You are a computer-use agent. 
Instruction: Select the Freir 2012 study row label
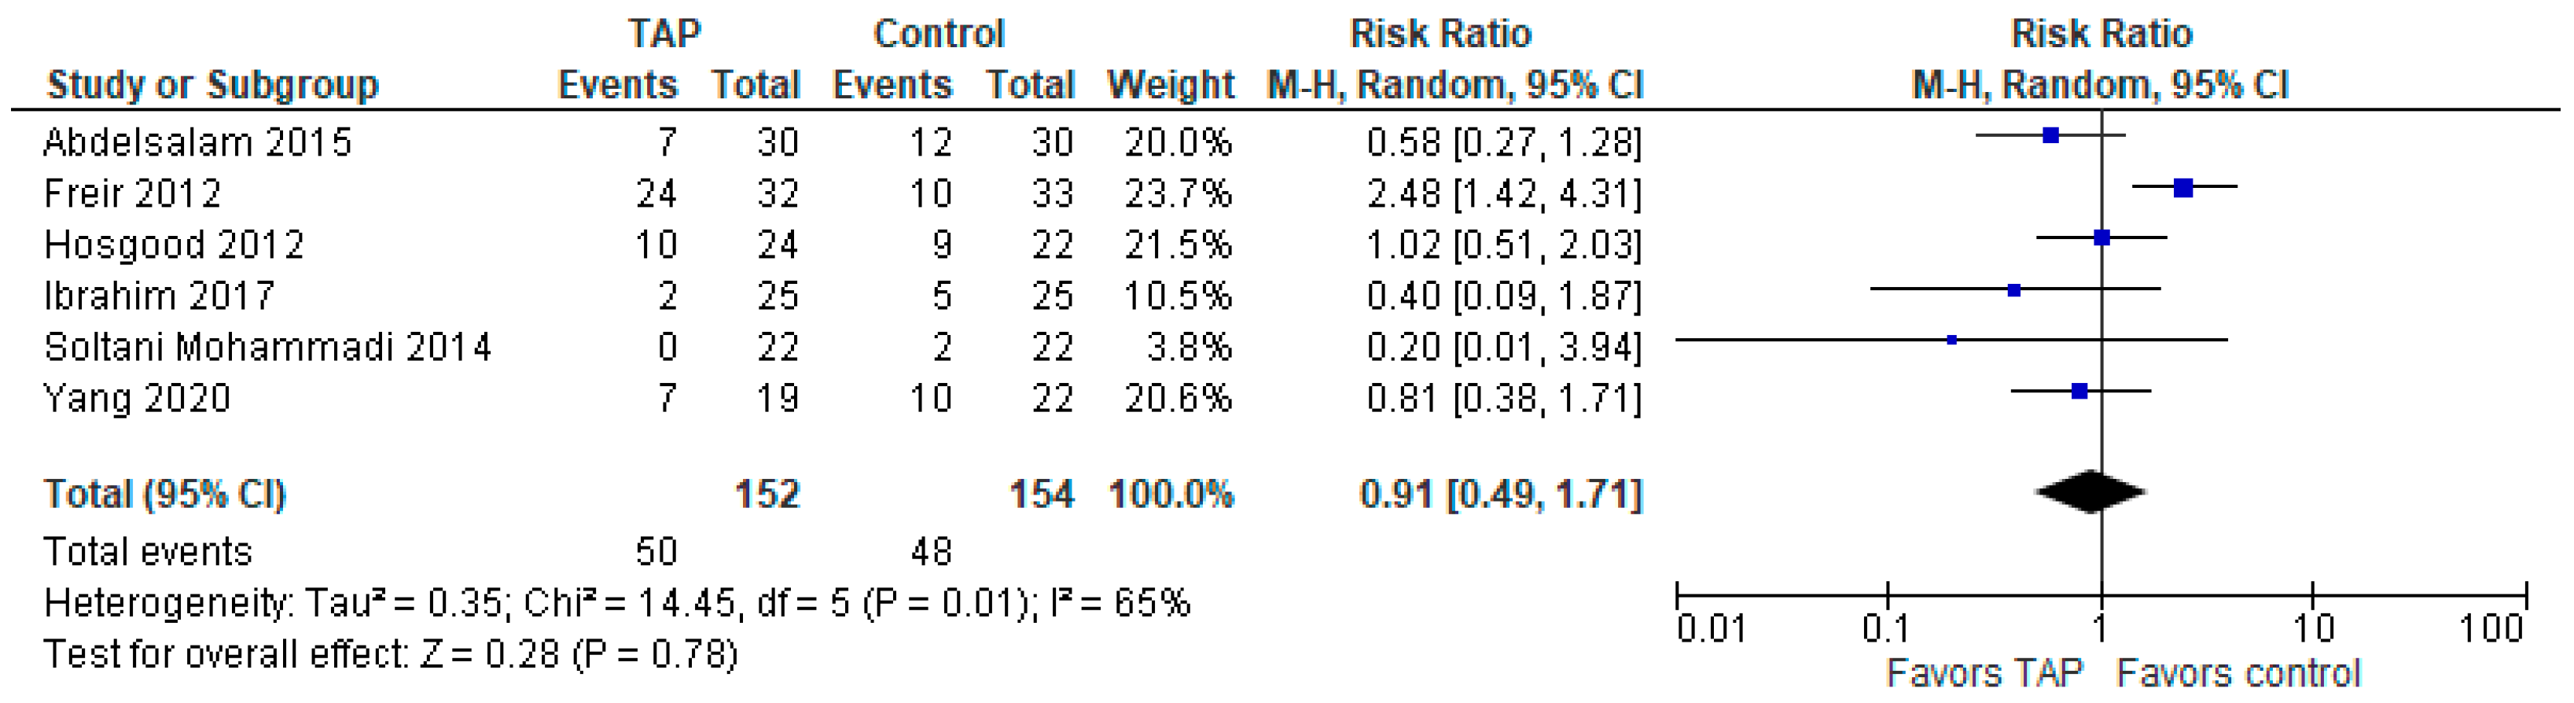click(132, 194)
